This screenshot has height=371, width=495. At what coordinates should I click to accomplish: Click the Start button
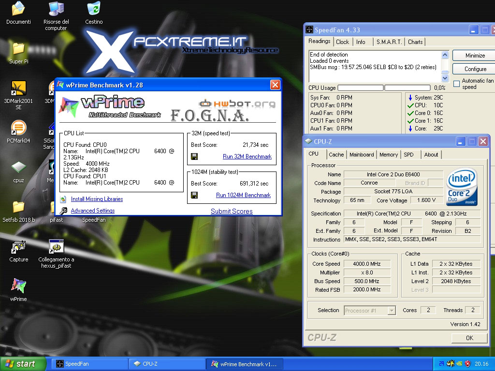coord(23,364)
